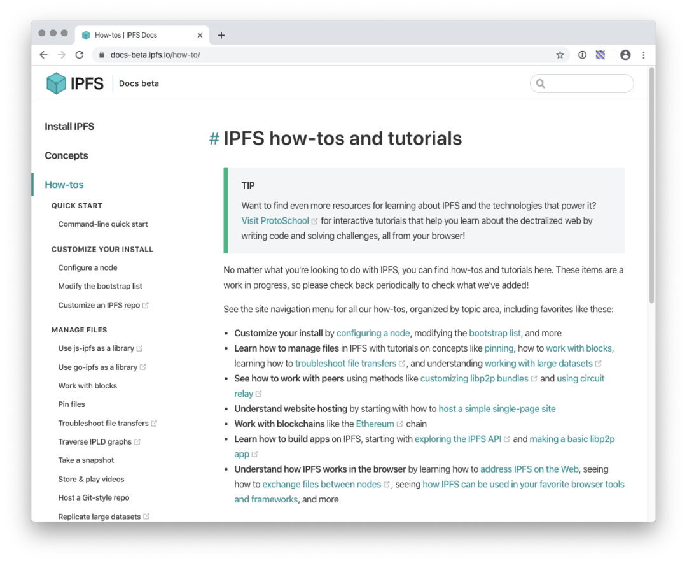Click the MANAGE FILES sidebar heading
The image size is (687, 563).
click(80, 330)
